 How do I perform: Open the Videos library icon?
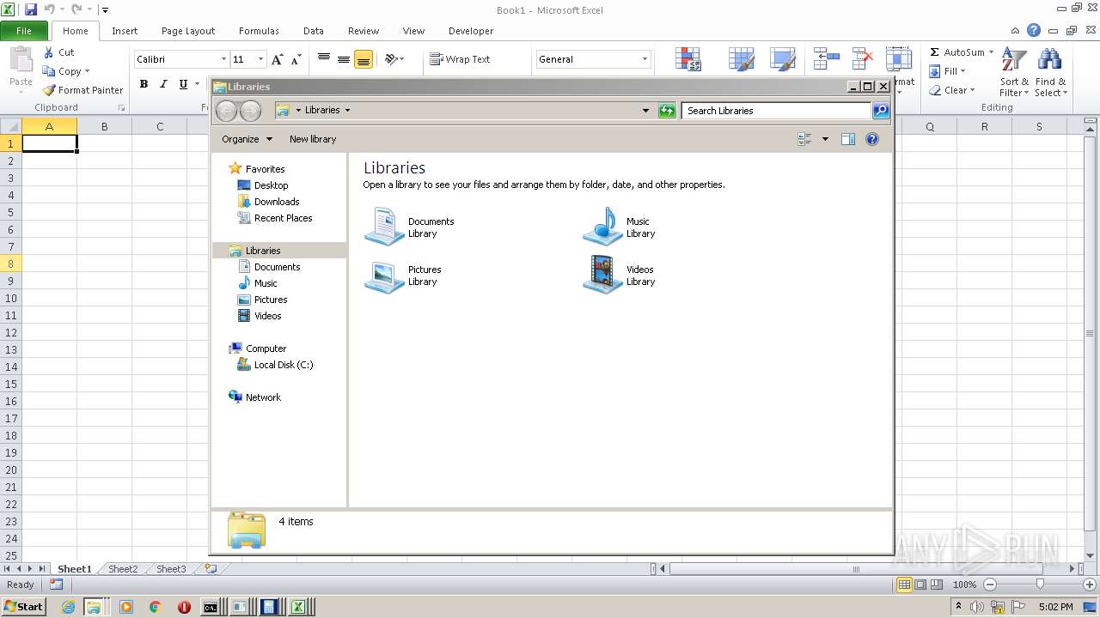coord(602,276)
